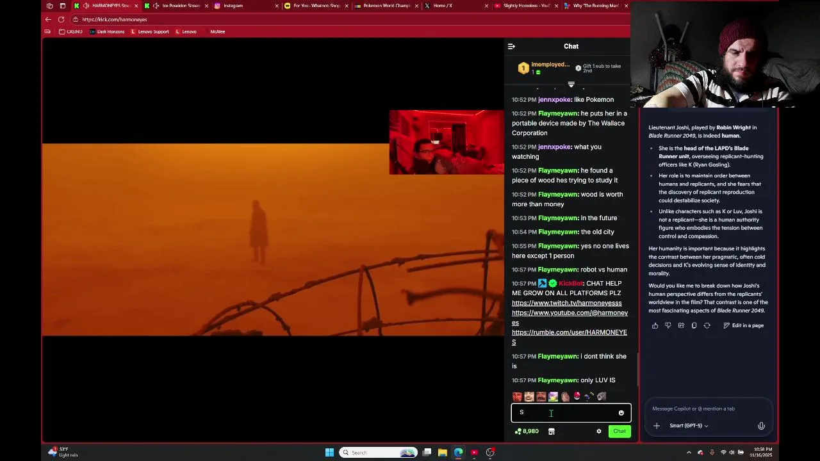Start voice input with Copilot microphone

[761, 426]
